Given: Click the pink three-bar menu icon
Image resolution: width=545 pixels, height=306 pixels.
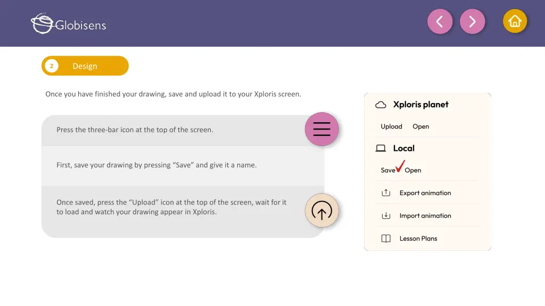Looking at the screenshot, I should pyautogui.click(x=321, y=129).
